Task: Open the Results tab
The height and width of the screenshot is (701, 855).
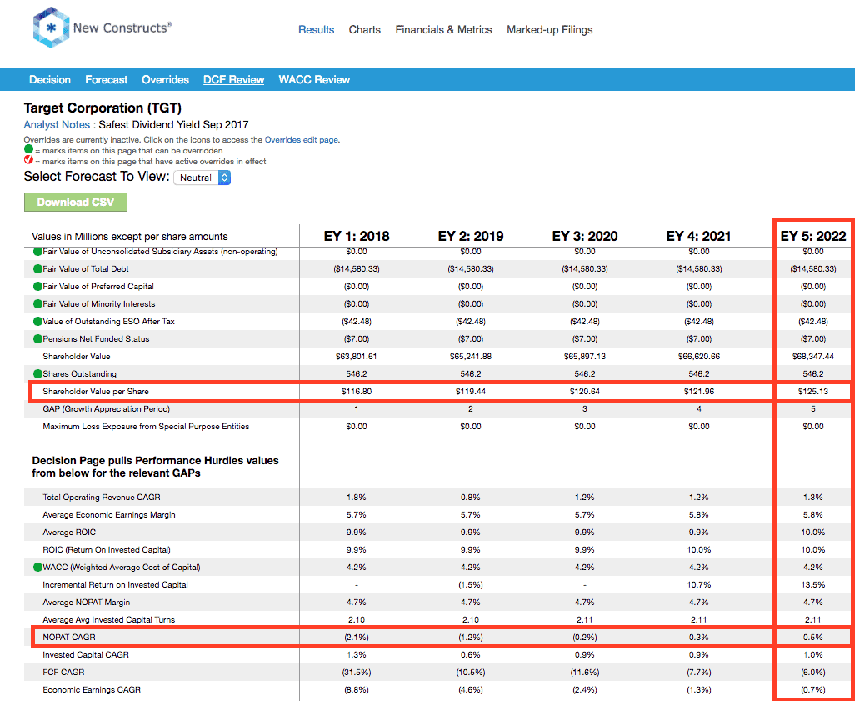Action: click(x=317, y=29)
